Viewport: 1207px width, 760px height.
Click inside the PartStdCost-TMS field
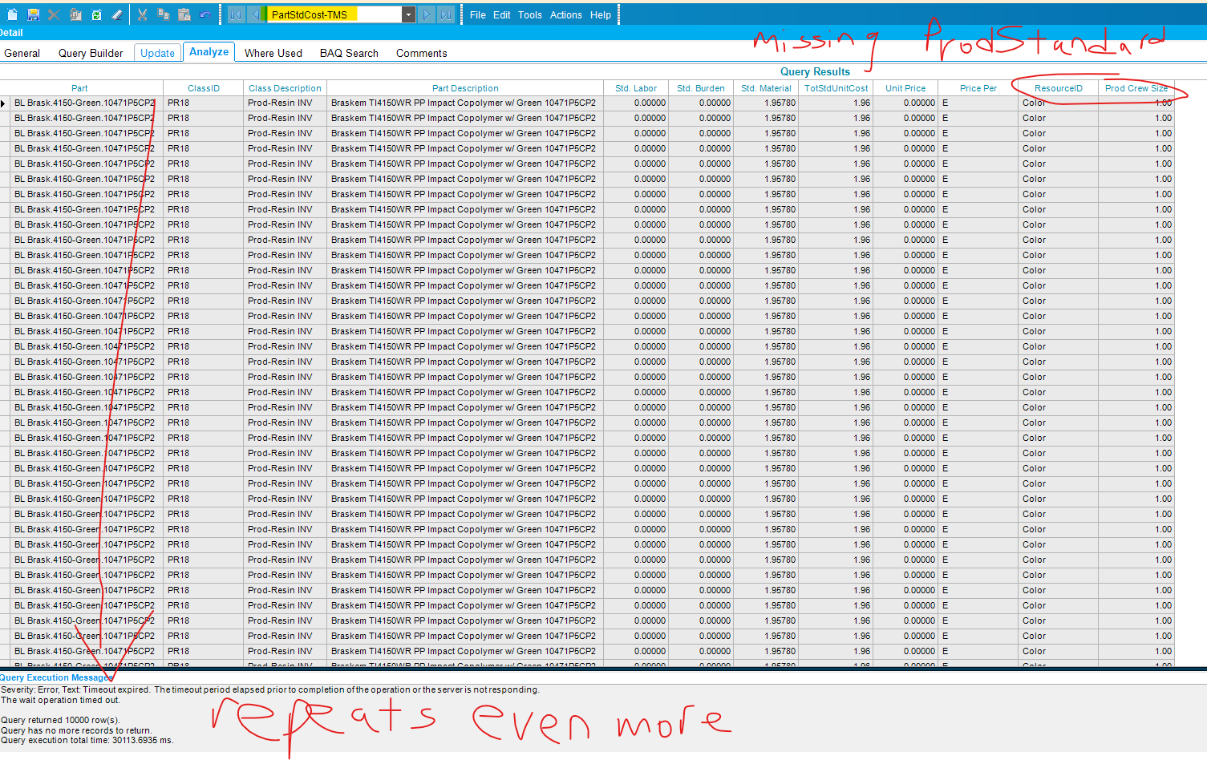(x=334, y=14)
